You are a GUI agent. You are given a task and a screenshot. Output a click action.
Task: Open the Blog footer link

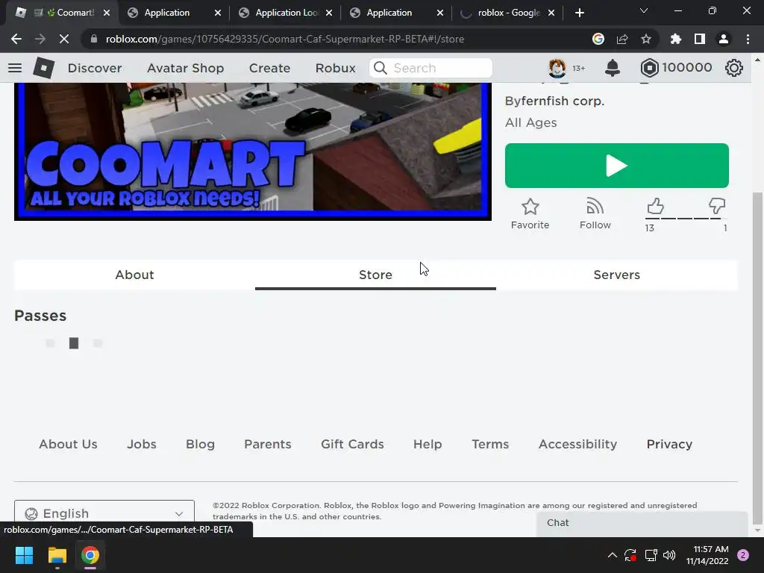[x=200, y=444]
